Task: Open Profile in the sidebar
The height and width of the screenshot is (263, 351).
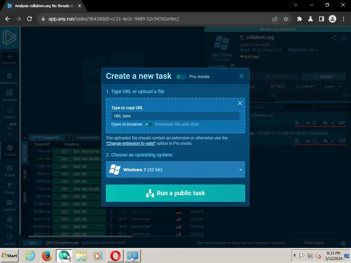Action: point(9,171)
